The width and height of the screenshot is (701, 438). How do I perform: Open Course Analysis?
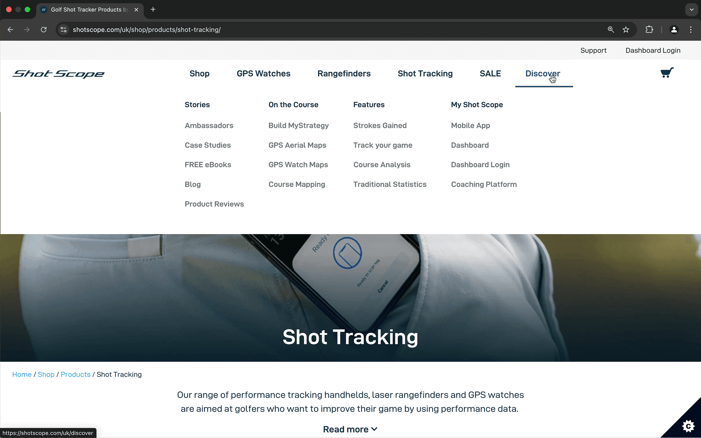pos(382,165)
